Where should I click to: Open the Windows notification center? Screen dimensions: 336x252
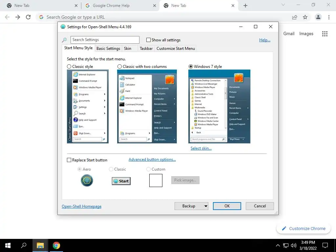(x=325, y=245)
